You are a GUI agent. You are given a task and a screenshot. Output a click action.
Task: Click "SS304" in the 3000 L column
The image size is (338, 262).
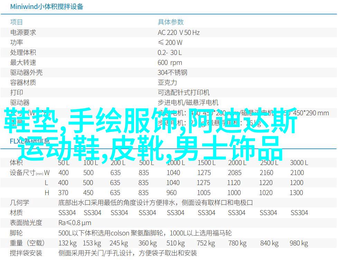[x=299, y=213]
